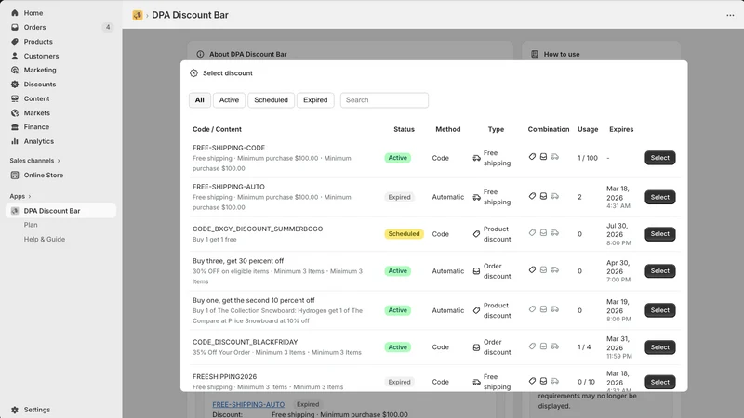The width and height of the screenshot is (744, 418).
Task: Click the app icon in the breadcrumb header
Action: click(138, 15)
